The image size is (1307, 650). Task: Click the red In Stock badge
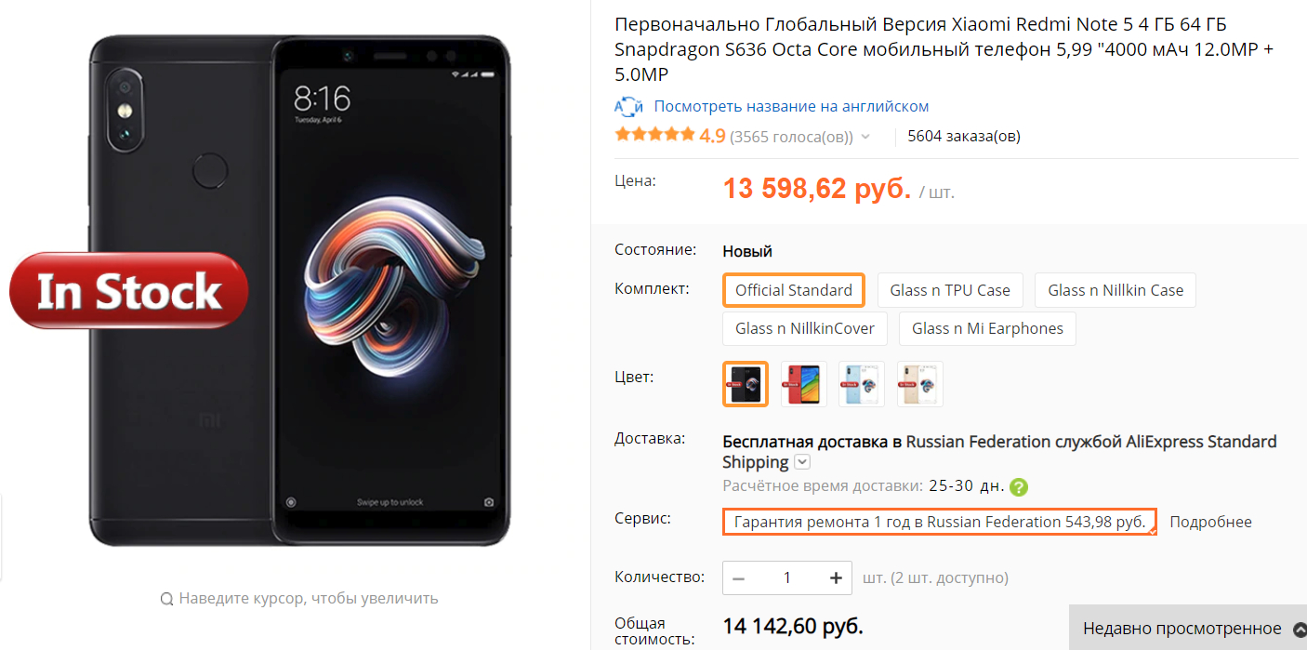pyautogui.click(x=129, y=291)
